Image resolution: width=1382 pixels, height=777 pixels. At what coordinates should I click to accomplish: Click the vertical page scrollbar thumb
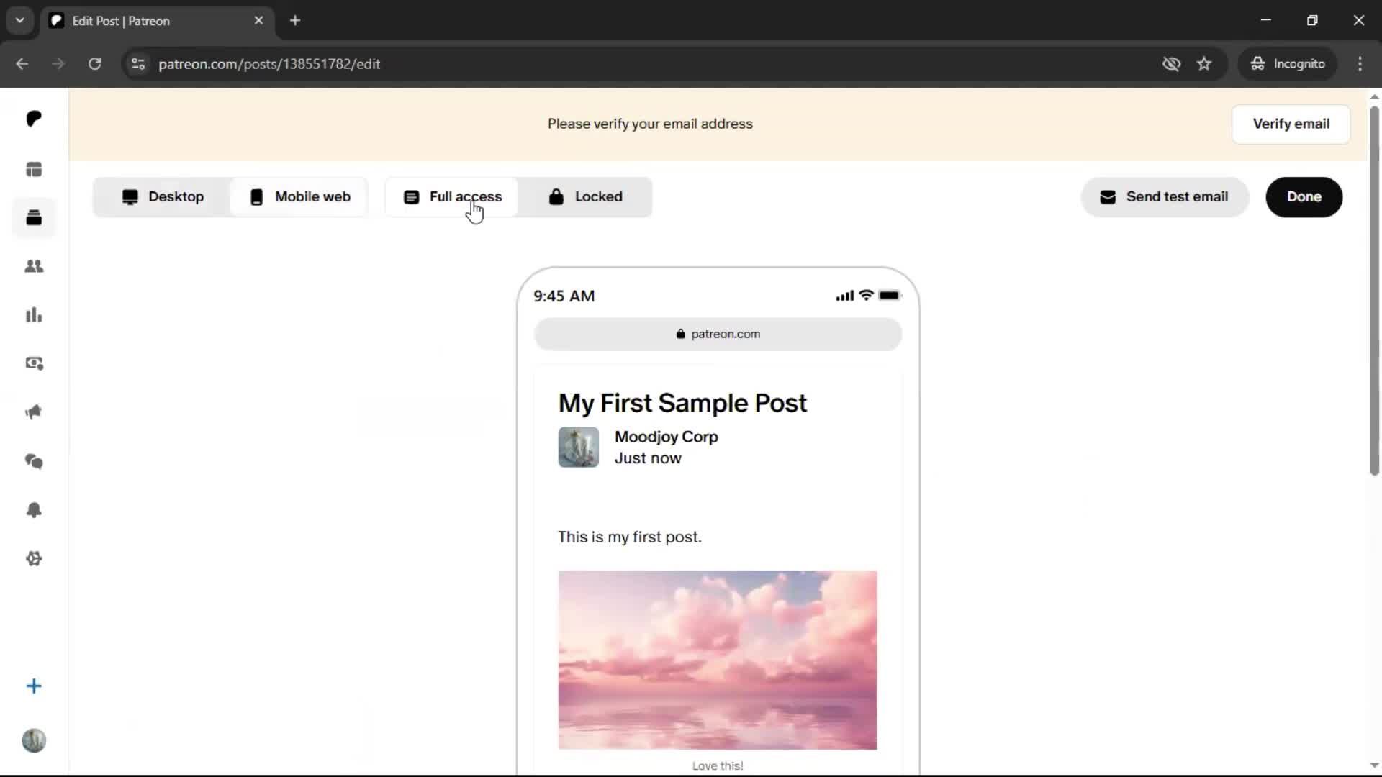coord(1374,291)
